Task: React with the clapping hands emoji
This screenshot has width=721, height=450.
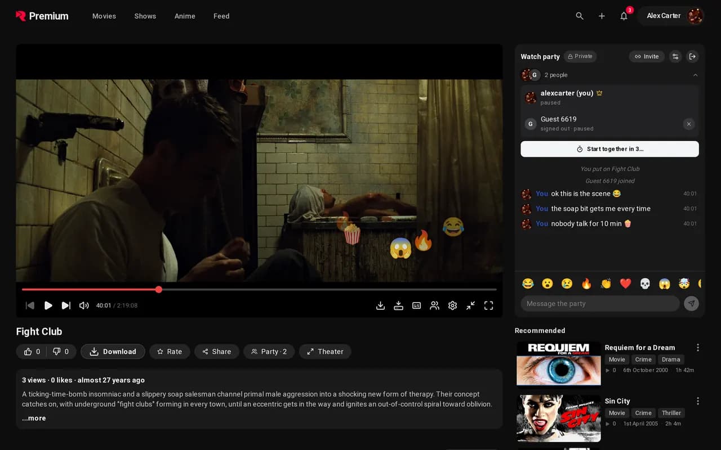Action: [x=606, y=283]
